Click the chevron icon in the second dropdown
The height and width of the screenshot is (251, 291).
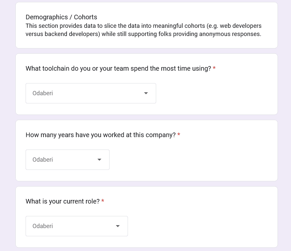[x=99, y=160]
